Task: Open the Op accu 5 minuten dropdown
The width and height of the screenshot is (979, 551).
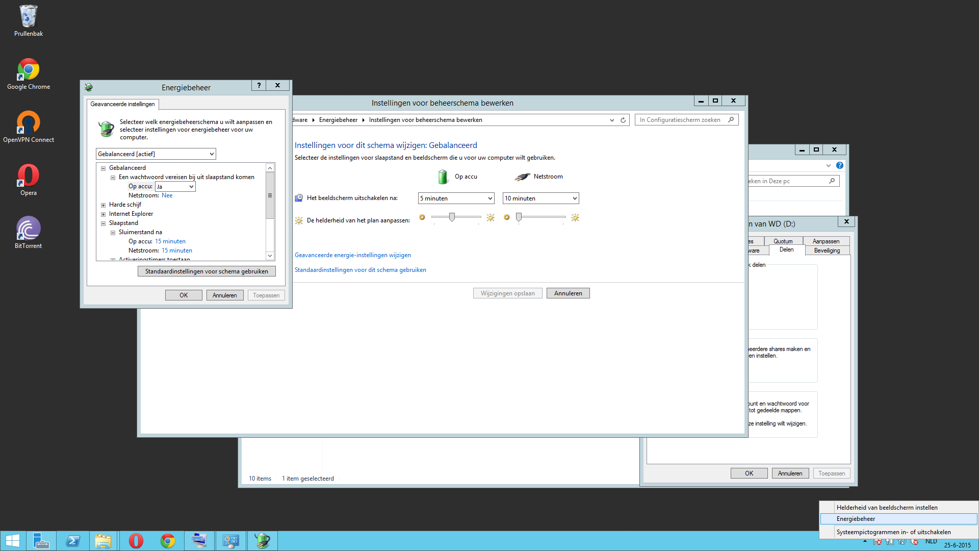Action: pos(456,198)
